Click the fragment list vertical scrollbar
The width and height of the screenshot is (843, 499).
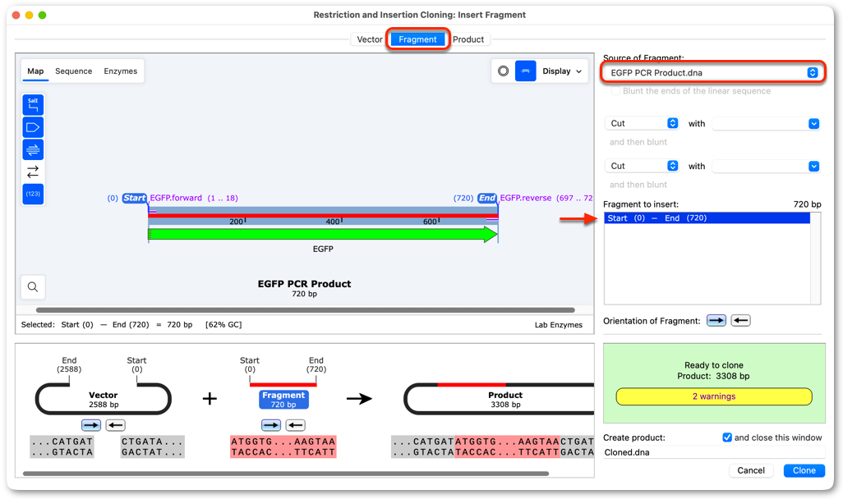(x=816, y=258)
